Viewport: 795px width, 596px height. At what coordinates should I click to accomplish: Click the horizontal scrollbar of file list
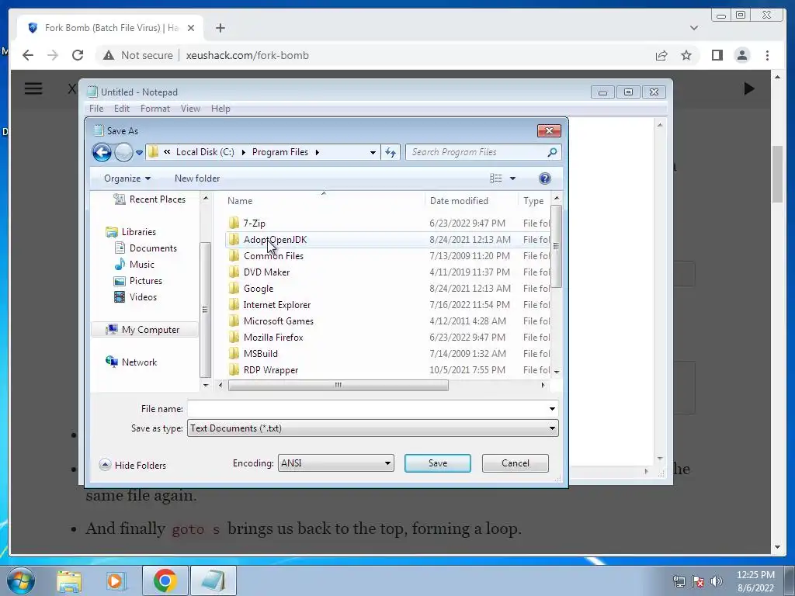pyautogui.click(x=338, y=385)
